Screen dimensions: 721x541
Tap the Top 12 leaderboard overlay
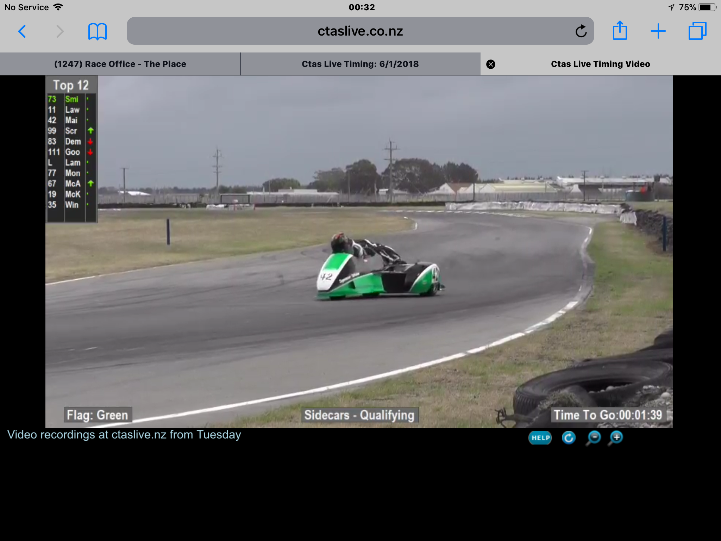71,149
